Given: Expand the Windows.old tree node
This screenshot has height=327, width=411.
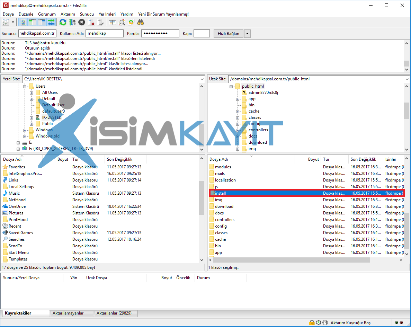Looking at the screenshot, I should [x=25, y=136].
